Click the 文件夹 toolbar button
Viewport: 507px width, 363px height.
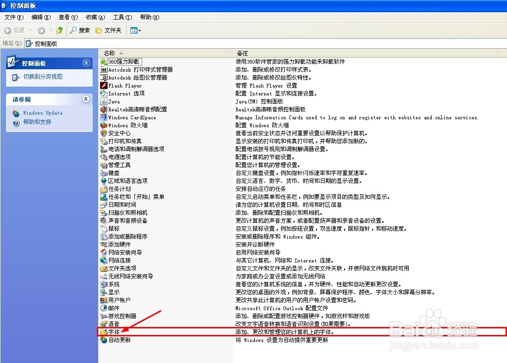(109, 30)
